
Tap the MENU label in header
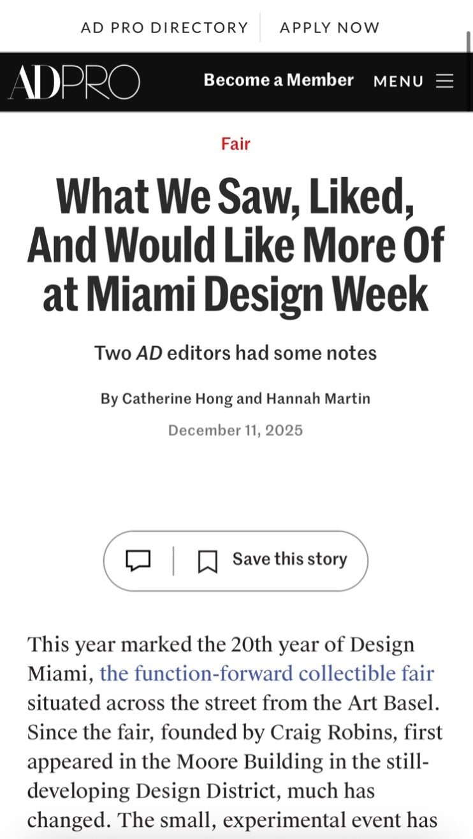point(398,82)
